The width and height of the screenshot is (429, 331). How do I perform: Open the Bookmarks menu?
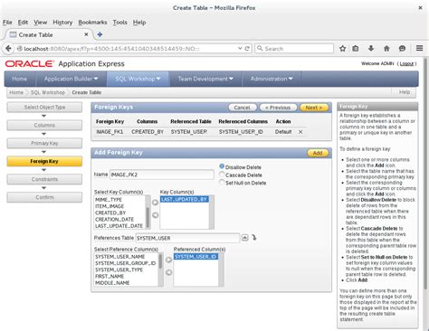pyautogui.click(x=92, y=23)
